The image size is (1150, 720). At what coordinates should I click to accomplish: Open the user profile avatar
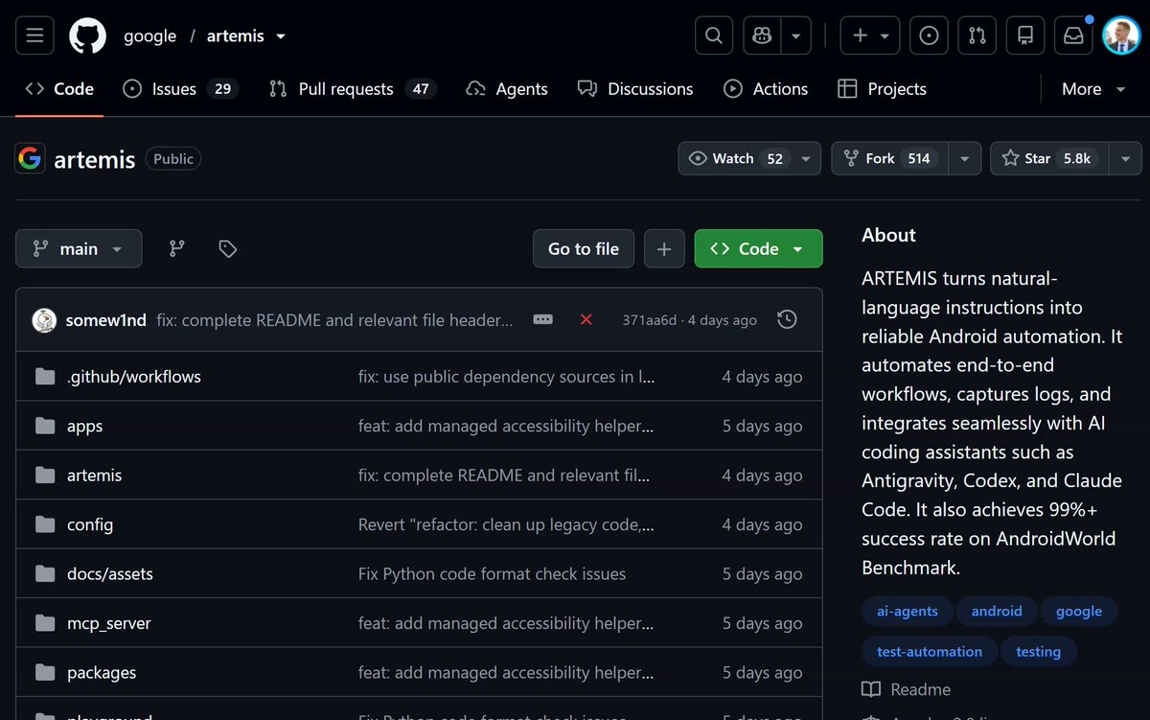1121,35
